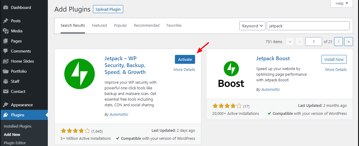Screen dimensions: 359x146
Task: Click the Dashboard gauge icon in sidebar
Action: 5,7
